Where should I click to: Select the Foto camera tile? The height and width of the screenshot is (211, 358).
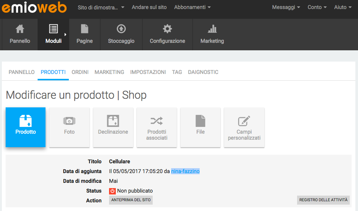click(69, 127)
